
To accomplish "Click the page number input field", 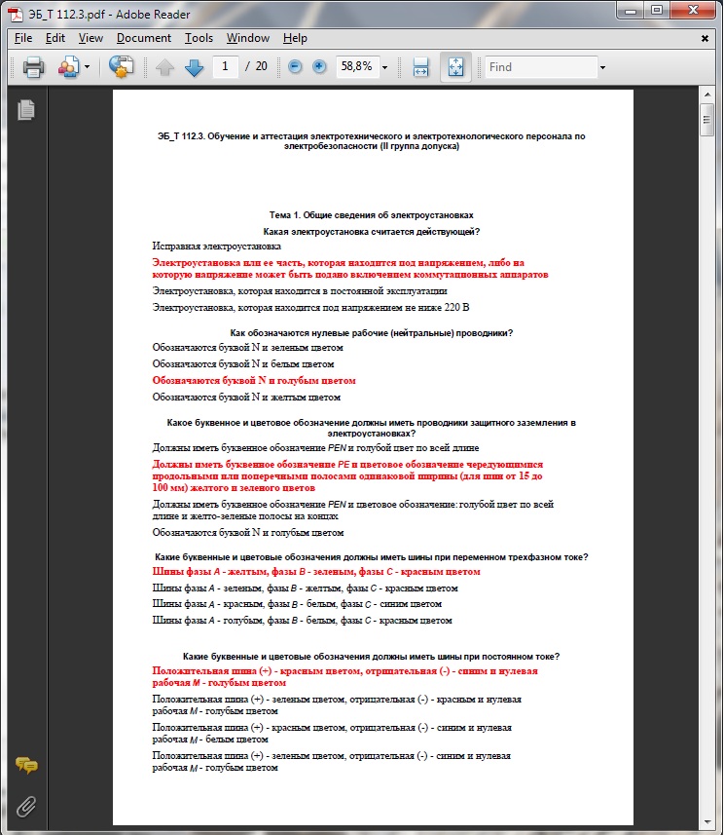I will click(x=226, y=67).
